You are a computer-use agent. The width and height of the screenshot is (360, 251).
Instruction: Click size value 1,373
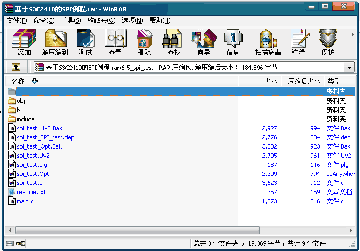269,201
